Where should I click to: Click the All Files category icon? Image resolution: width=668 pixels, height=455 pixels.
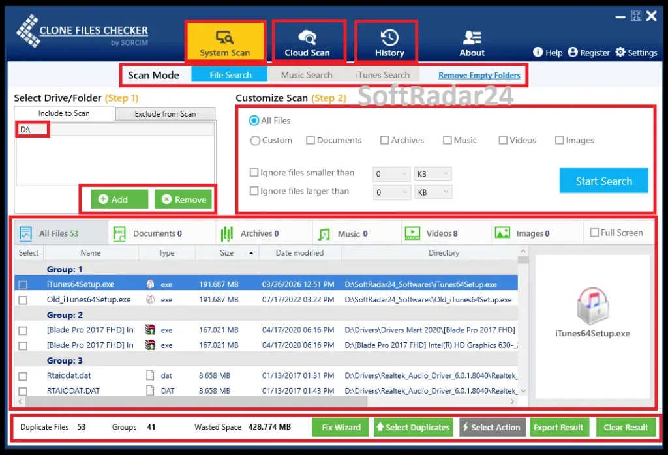(x=25, y=233)
